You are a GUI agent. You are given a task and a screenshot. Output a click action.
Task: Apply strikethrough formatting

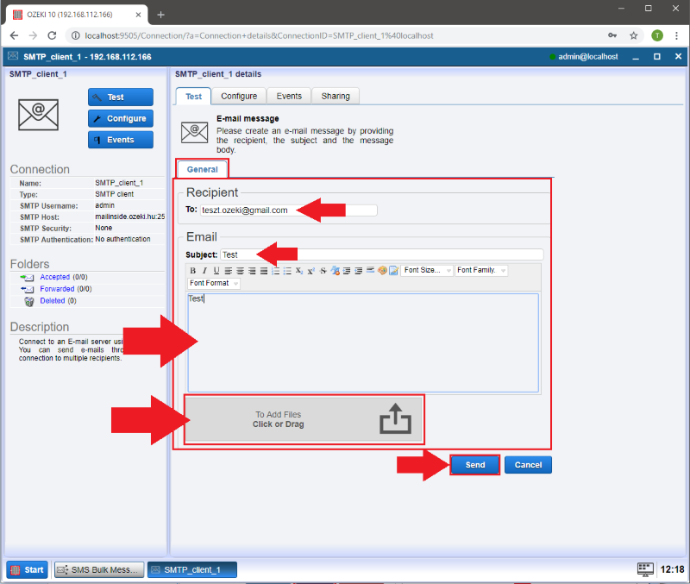coord(323,271)
